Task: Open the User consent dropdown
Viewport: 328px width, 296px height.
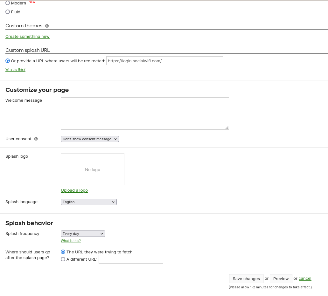Action: pyautogui.click(x=90, y=139)
